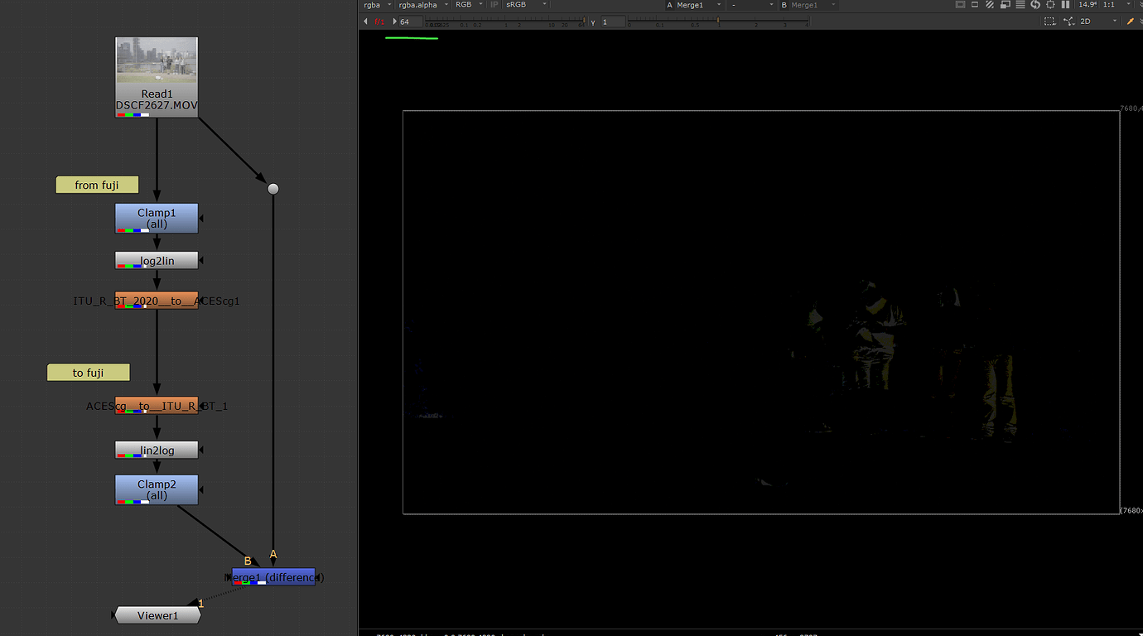Click the region of interest crosshair icon
Screen dimensions: 1143x636
1050,5
